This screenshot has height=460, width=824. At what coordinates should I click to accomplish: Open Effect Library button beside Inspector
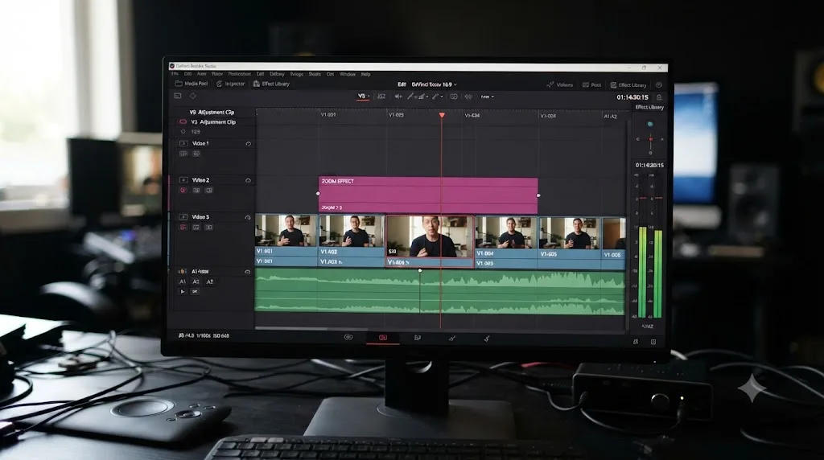(271, 84)
